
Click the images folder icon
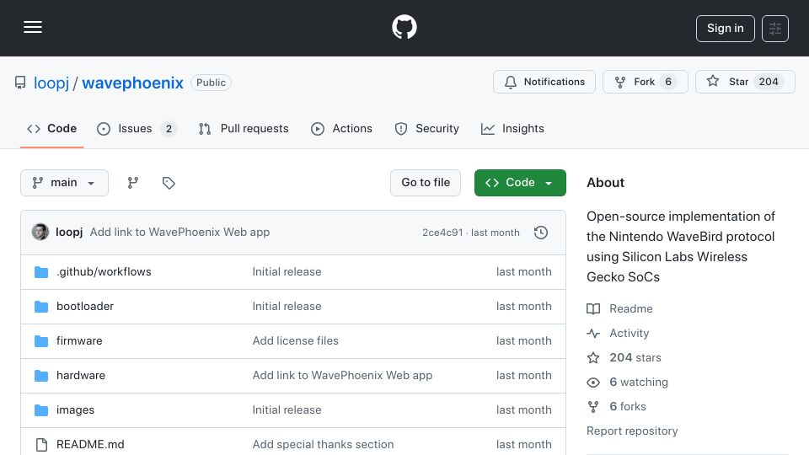pos(41,410)
